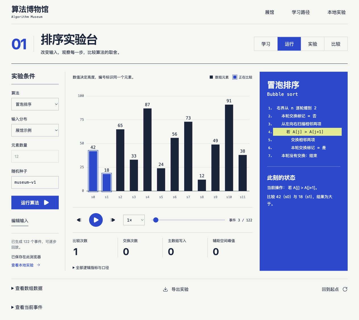Viewport: 359px width, 320px height.
Task: Click 回到起点 button
Action: (335, 289)
